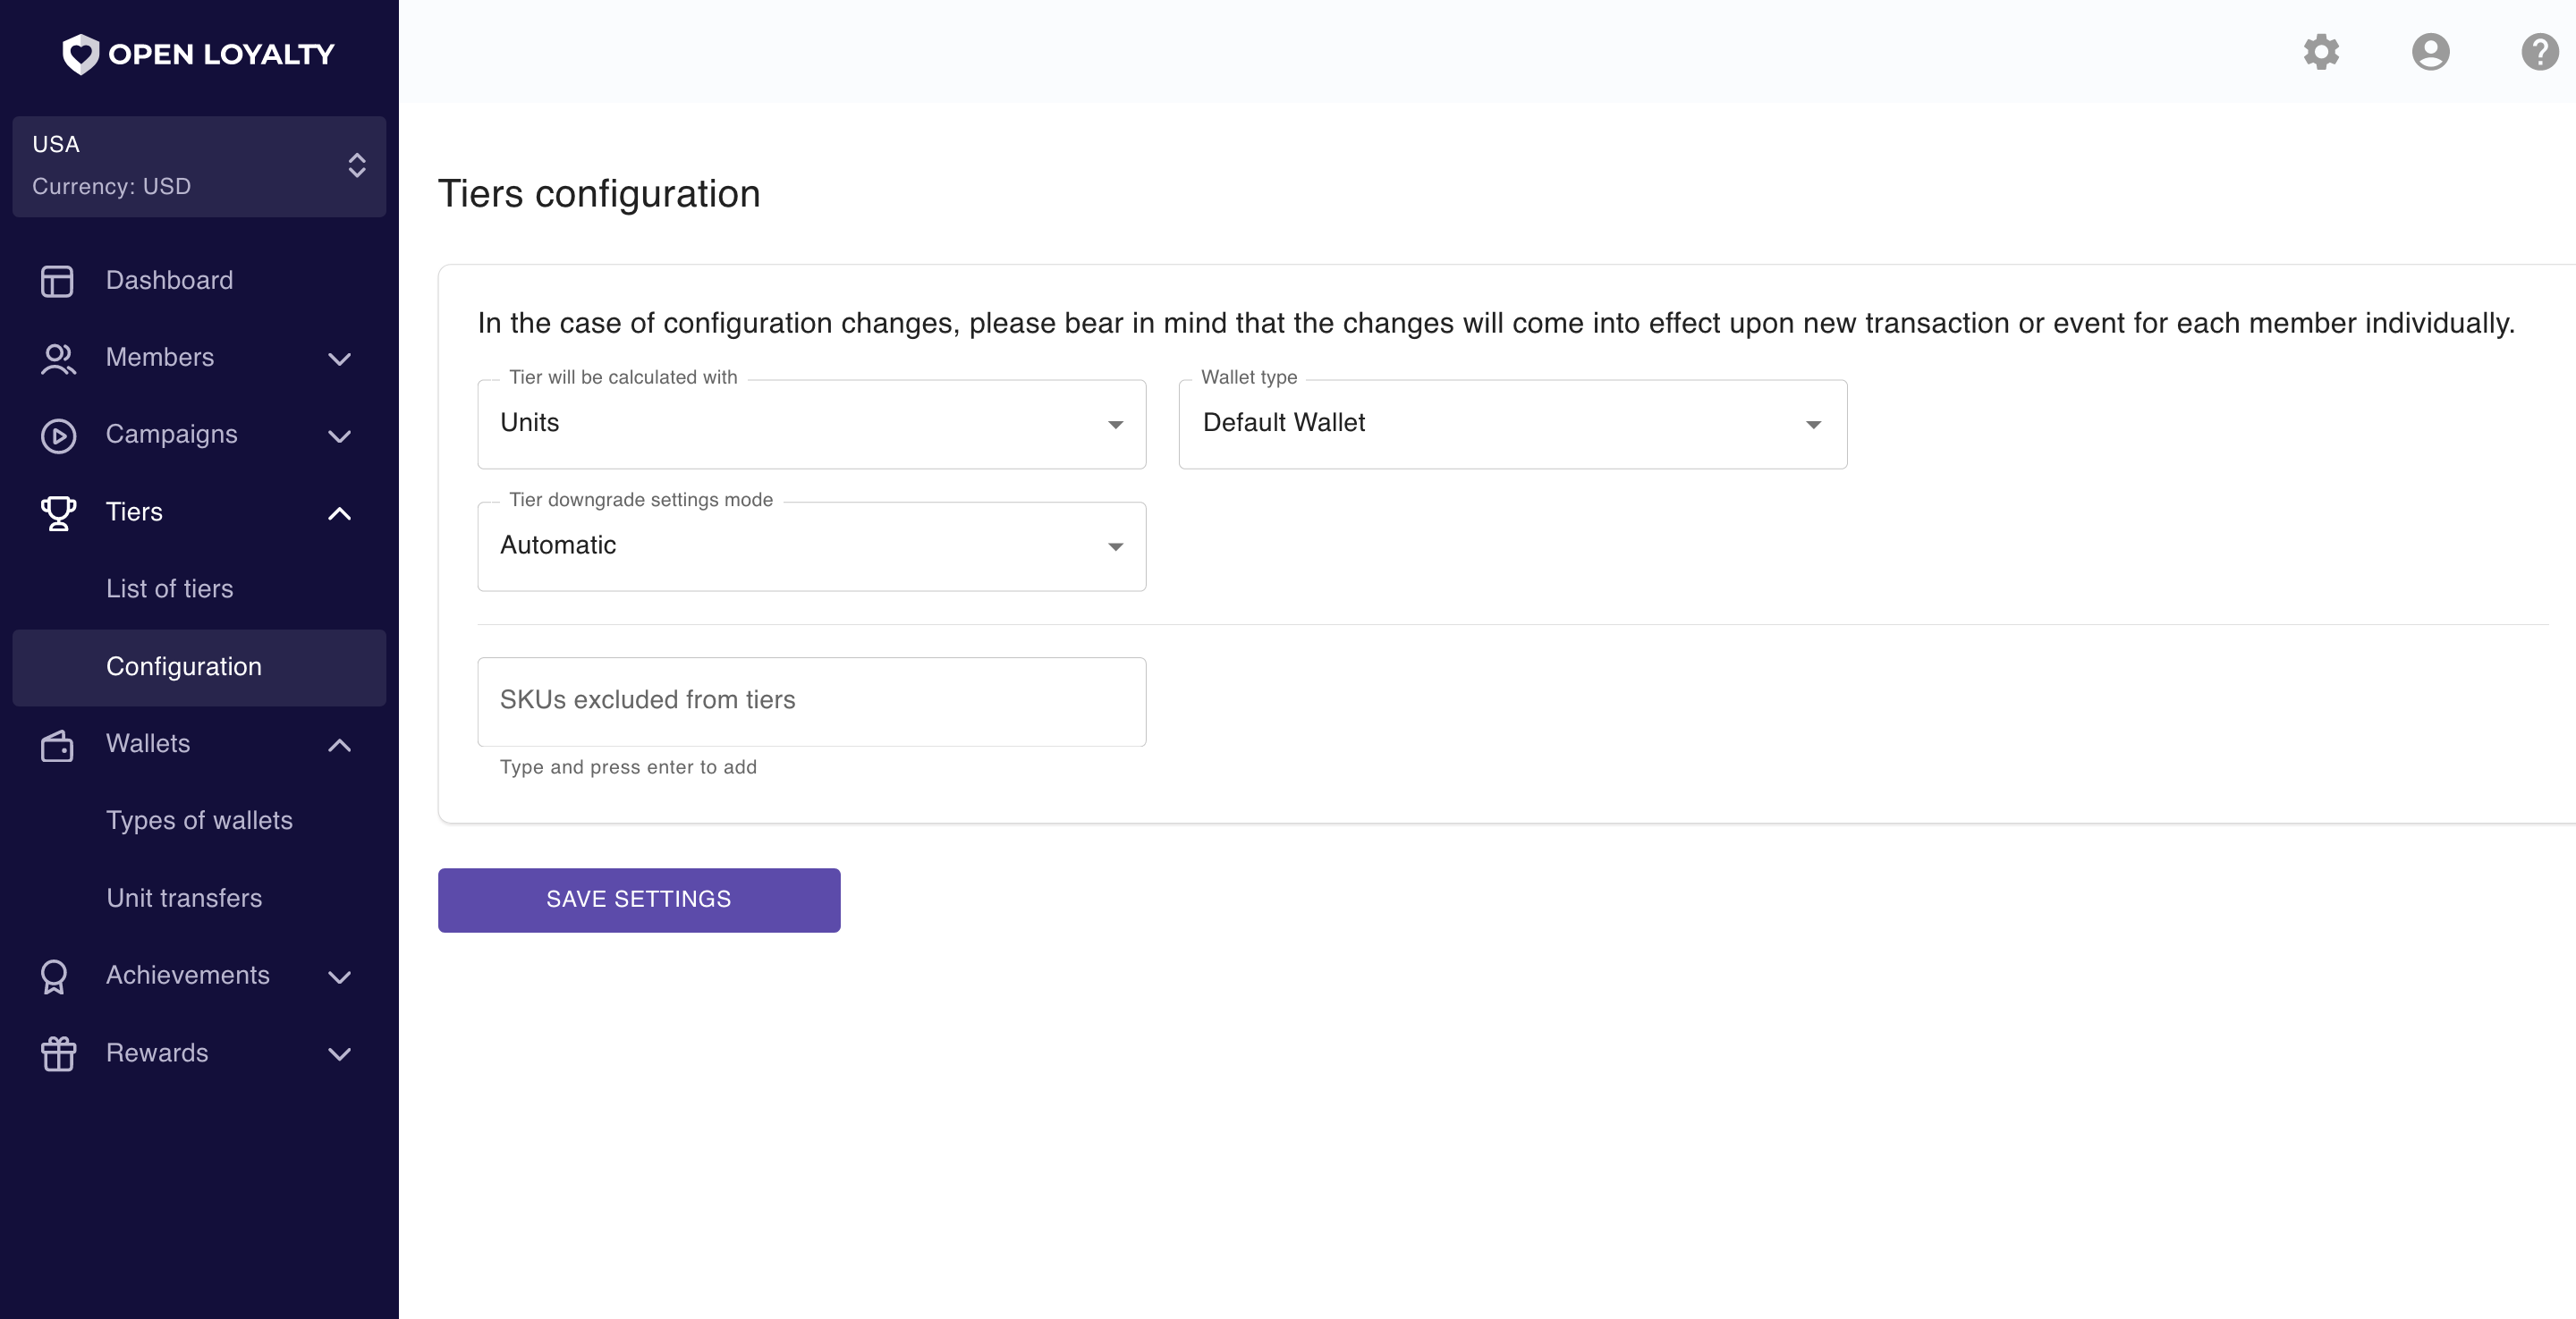This screenshot has width=2576, height=1319.
Task: Click the Save Settings button
Action: click(x=639, y=900)
